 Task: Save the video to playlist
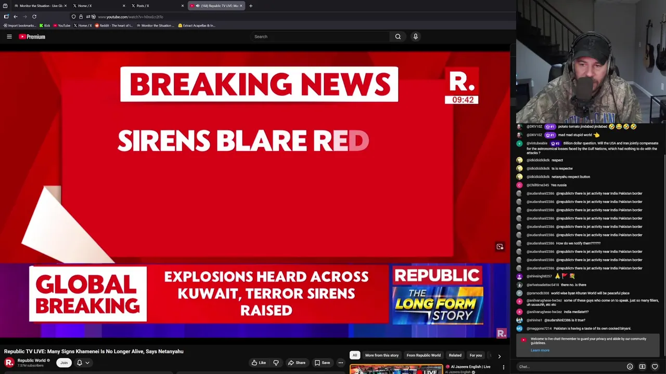(x=322, y=363)
